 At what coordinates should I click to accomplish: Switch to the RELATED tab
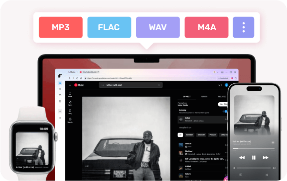pos(222,97)
